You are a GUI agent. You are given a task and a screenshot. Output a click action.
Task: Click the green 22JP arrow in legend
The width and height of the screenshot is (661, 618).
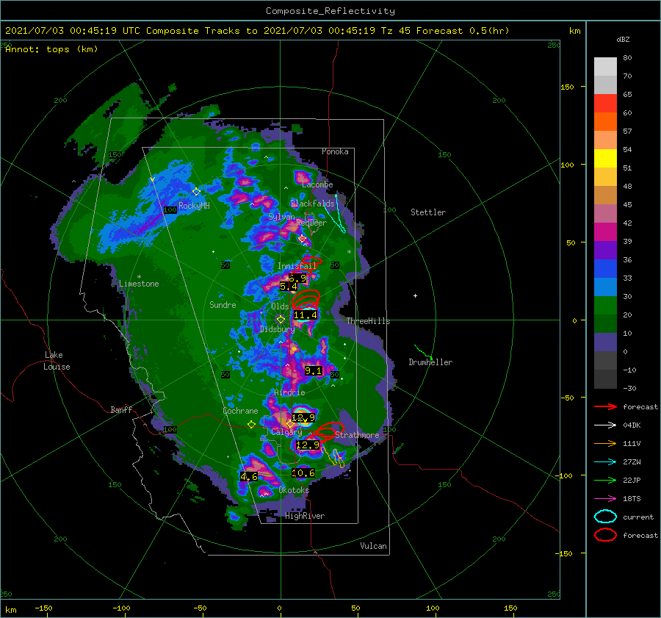605,480
